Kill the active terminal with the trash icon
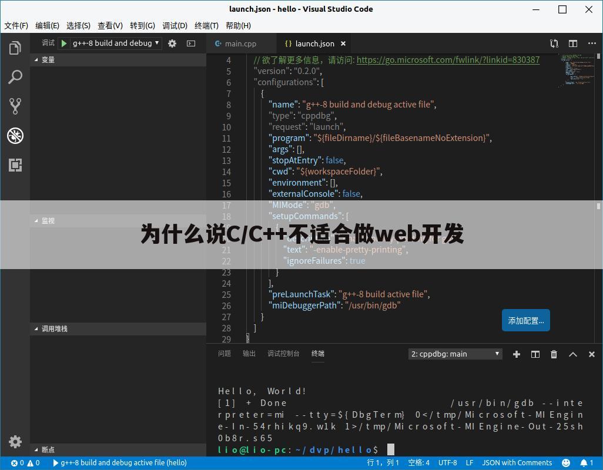The height and width of the screenshot is (470, 603). 554,354
